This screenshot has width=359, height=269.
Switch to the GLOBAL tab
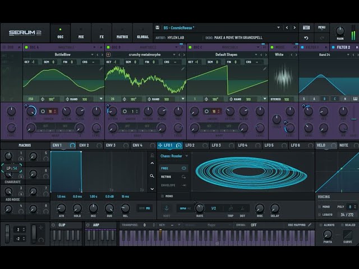143,34
